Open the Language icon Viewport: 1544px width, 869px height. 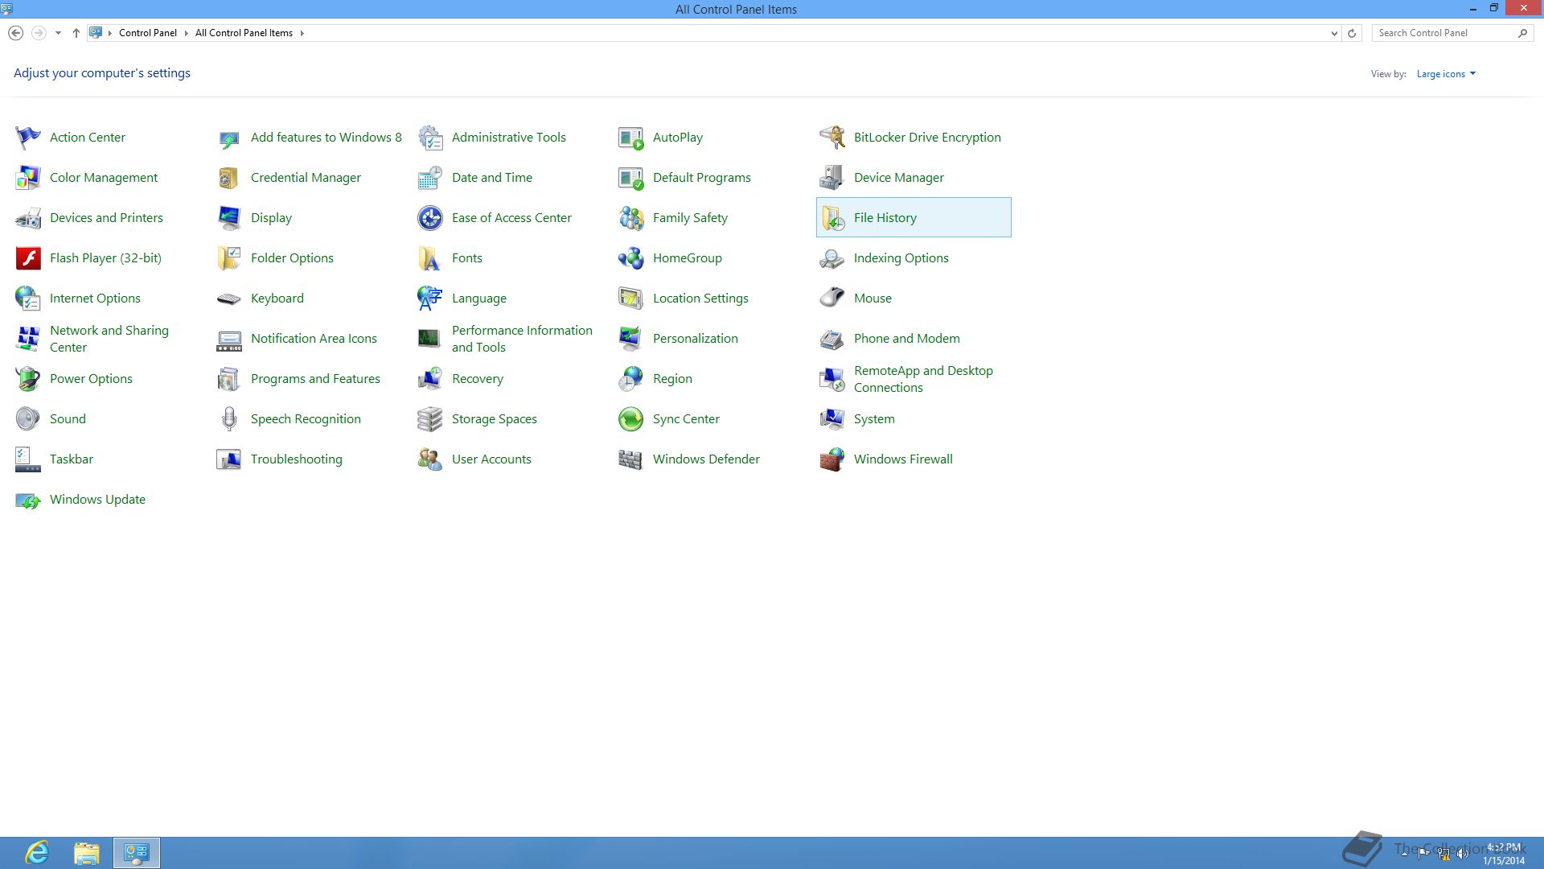click(x=430, y=299)
